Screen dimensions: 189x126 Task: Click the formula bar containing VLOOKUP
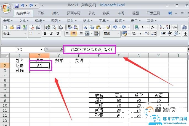(x=126, y=50)
